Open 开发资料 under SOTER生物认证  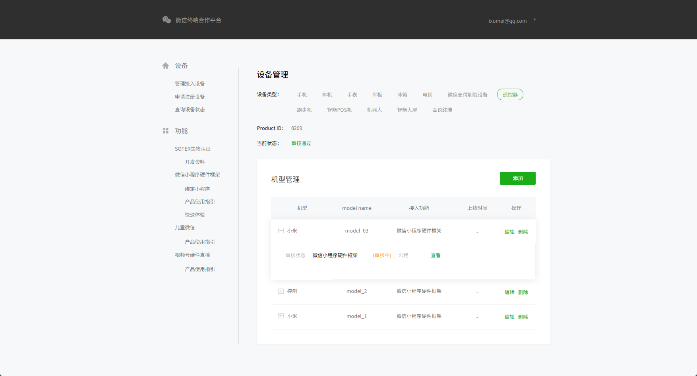[195, 162]
